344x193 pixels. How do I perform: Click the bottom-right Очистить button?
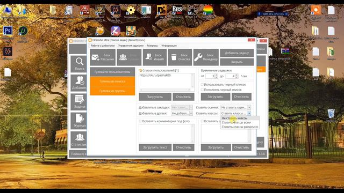coord(241,147)
